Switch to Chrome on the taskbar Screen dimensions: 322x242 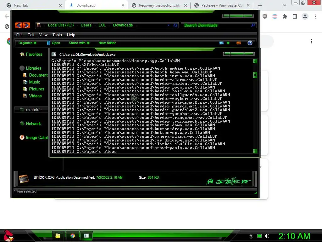72,236
